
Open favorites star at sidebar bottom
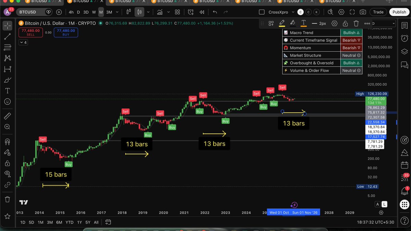pos(7,216)
